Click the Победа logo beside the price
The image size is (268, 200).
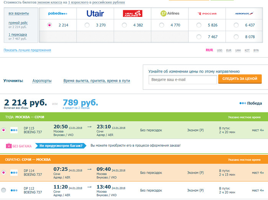tap(250, 103)
